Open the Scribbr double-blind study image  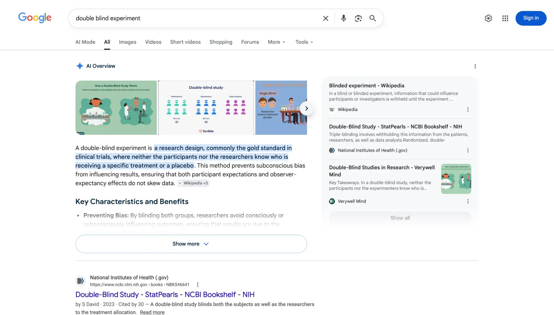click(206, 107)
